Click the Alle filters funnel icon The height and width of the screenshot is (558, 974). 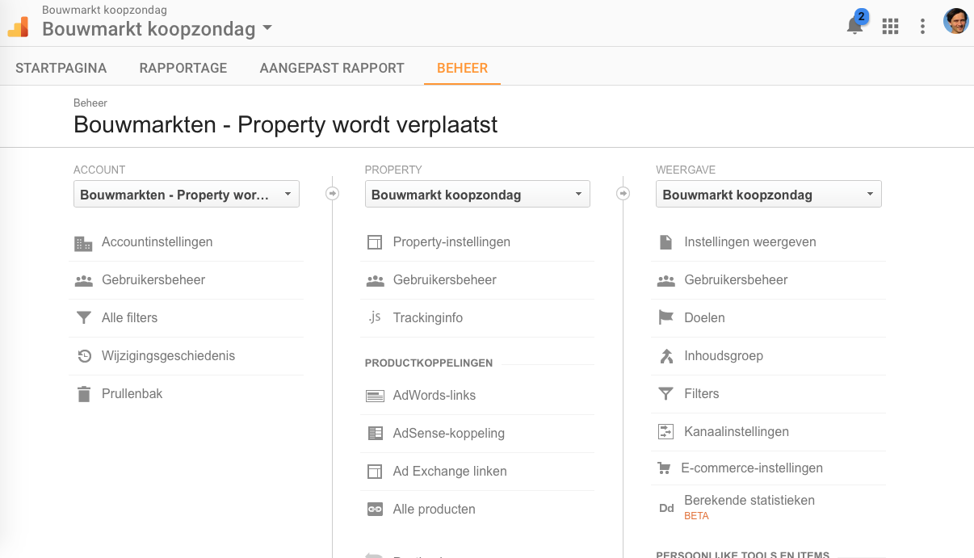tap(83, 318)
